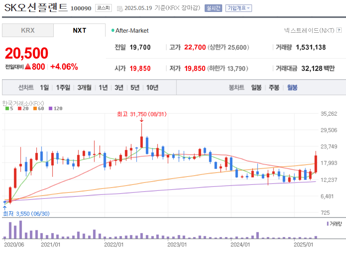
Task: Click the SK오션플랜트 stock name title
Action: (36, 8)
